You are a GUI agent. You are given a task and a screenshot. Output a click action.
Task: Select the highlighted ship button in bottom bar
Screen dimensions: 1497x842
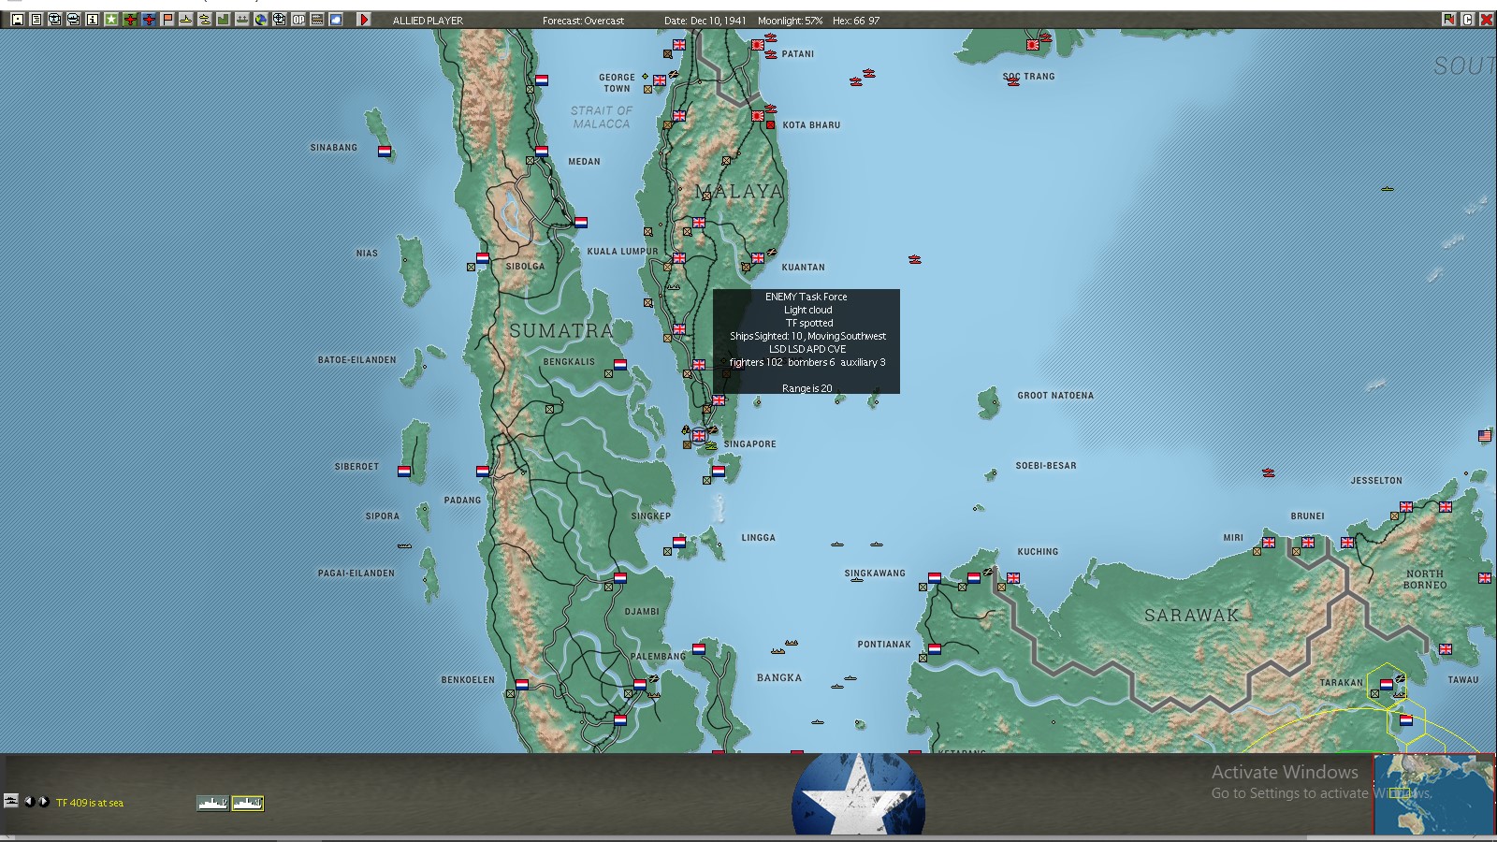tap(248, 803)
